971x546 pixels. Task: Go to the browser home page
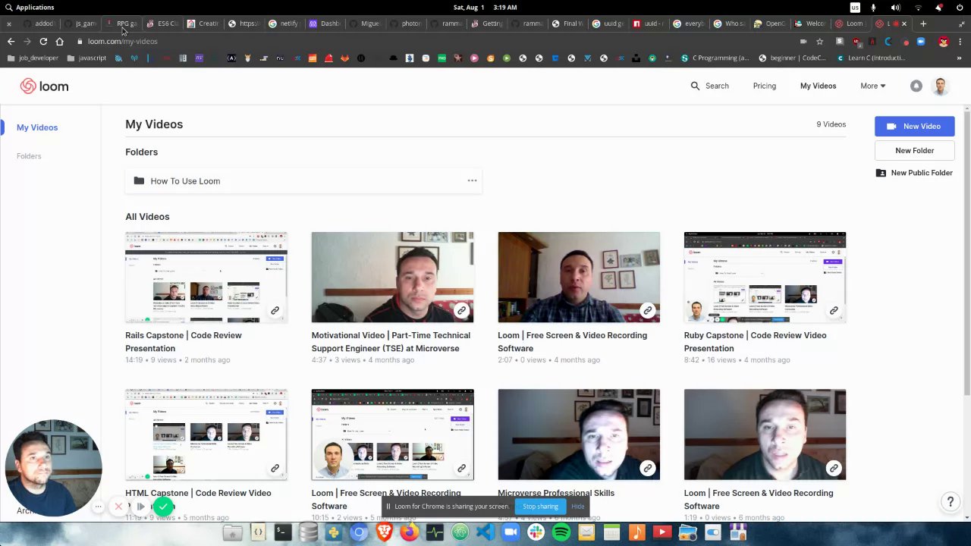click(59, 41)
